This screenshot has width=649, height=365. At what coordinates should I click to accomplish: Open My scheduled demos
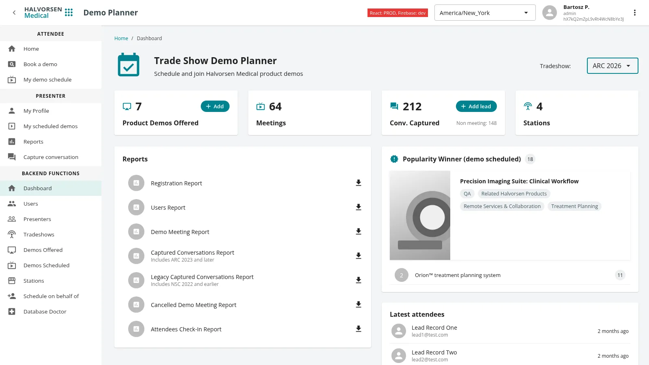tap(51, 126)
